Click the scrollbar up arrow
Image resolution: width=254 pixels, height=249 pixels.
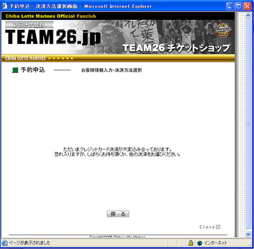click(248, 15)
